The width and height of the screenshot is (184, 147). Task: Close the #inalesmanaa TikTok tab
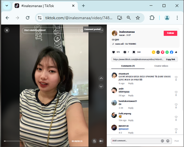pos(73,6)
